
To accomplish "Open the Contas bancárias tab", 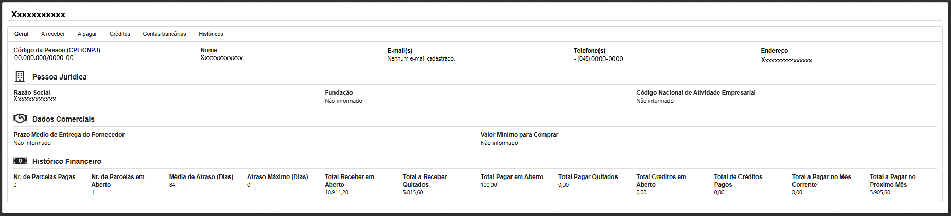I will (x=164, y=34).
